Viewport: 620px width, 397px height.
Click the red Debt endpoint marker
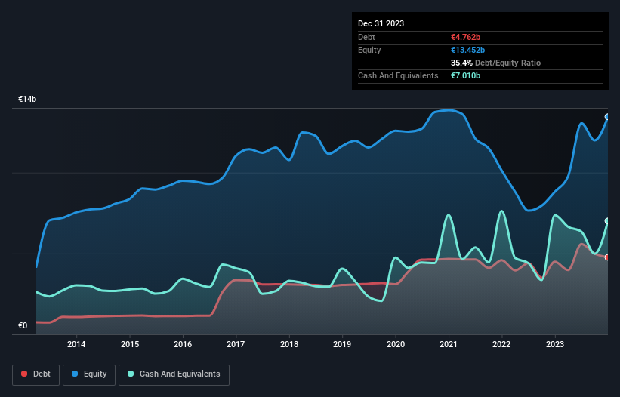coord(607,257)
